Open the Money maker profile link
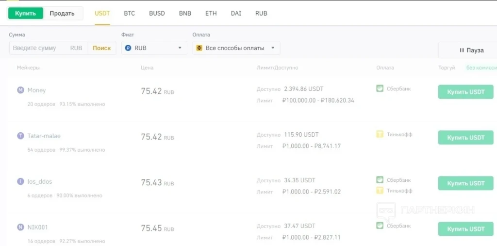 [x=36, y=90]
